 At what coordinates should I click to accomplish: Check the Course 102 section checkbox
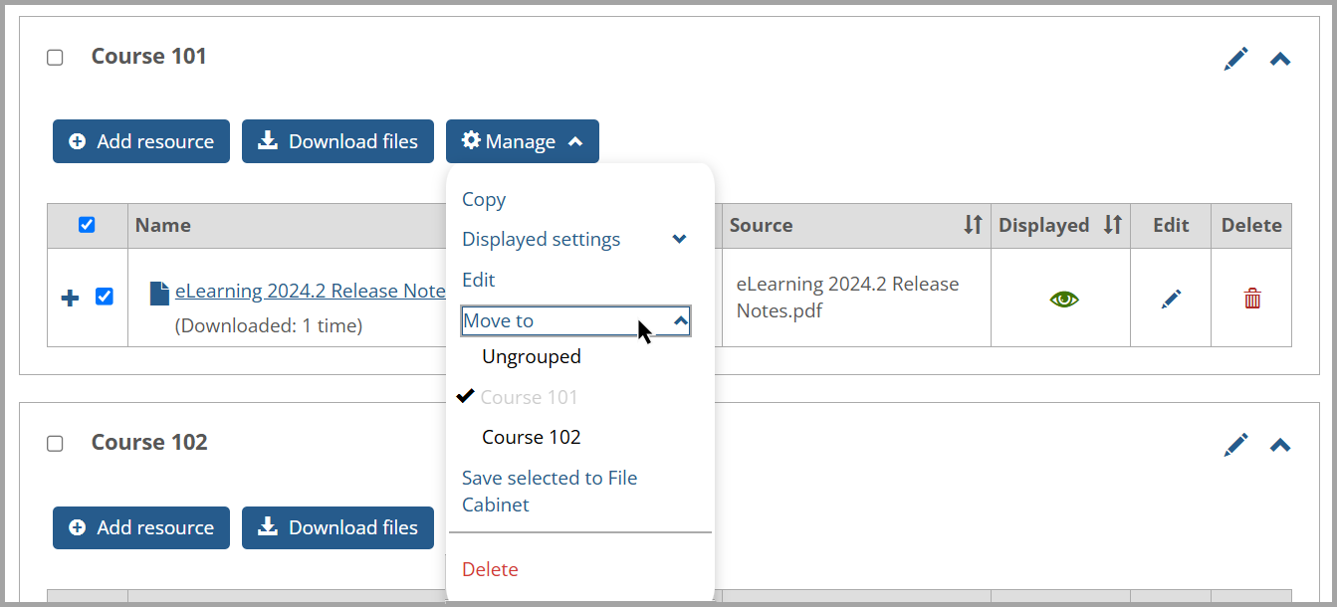[55, 443]
